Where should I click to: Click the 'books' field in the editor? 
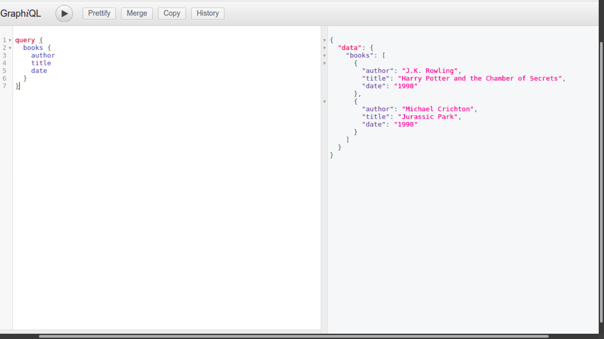(33, 48)
